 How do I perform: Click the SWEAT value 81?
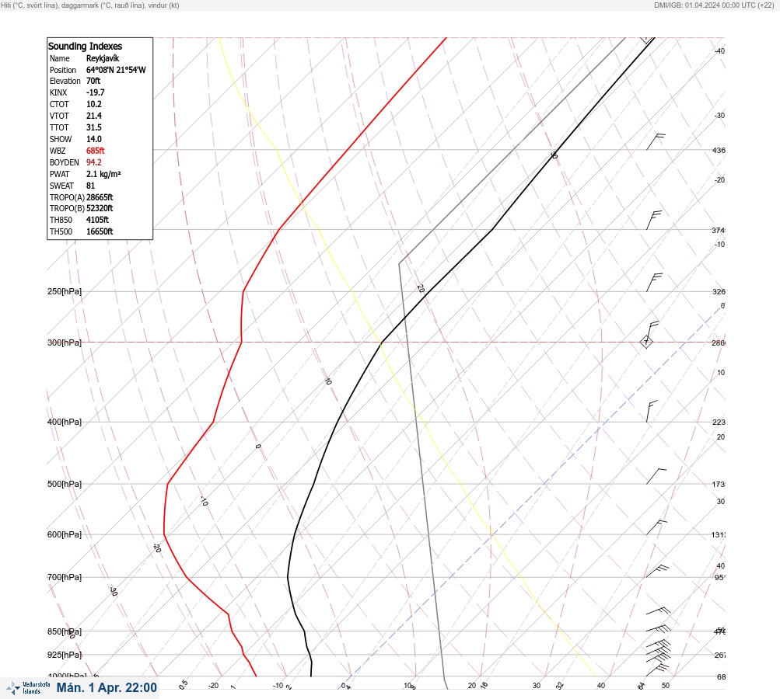pyautogui.click(x=90, y=186)
